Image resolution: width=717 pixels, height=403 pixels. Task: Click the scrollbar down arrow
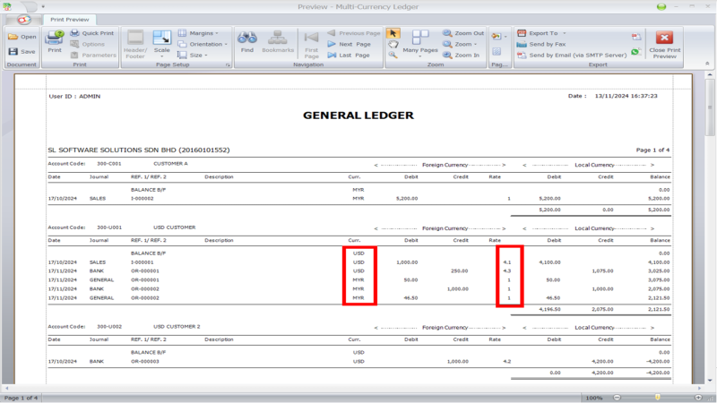(710, 380)
